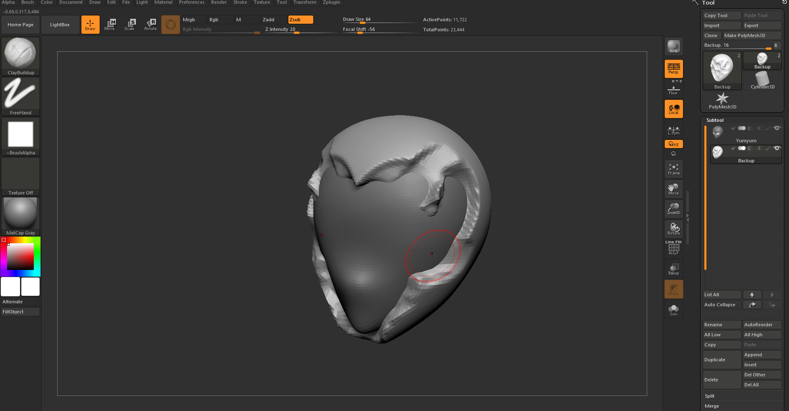Select the Zoom3D navigation icon
The height and width of the screenshot is (411, 789).
[673, 209]
